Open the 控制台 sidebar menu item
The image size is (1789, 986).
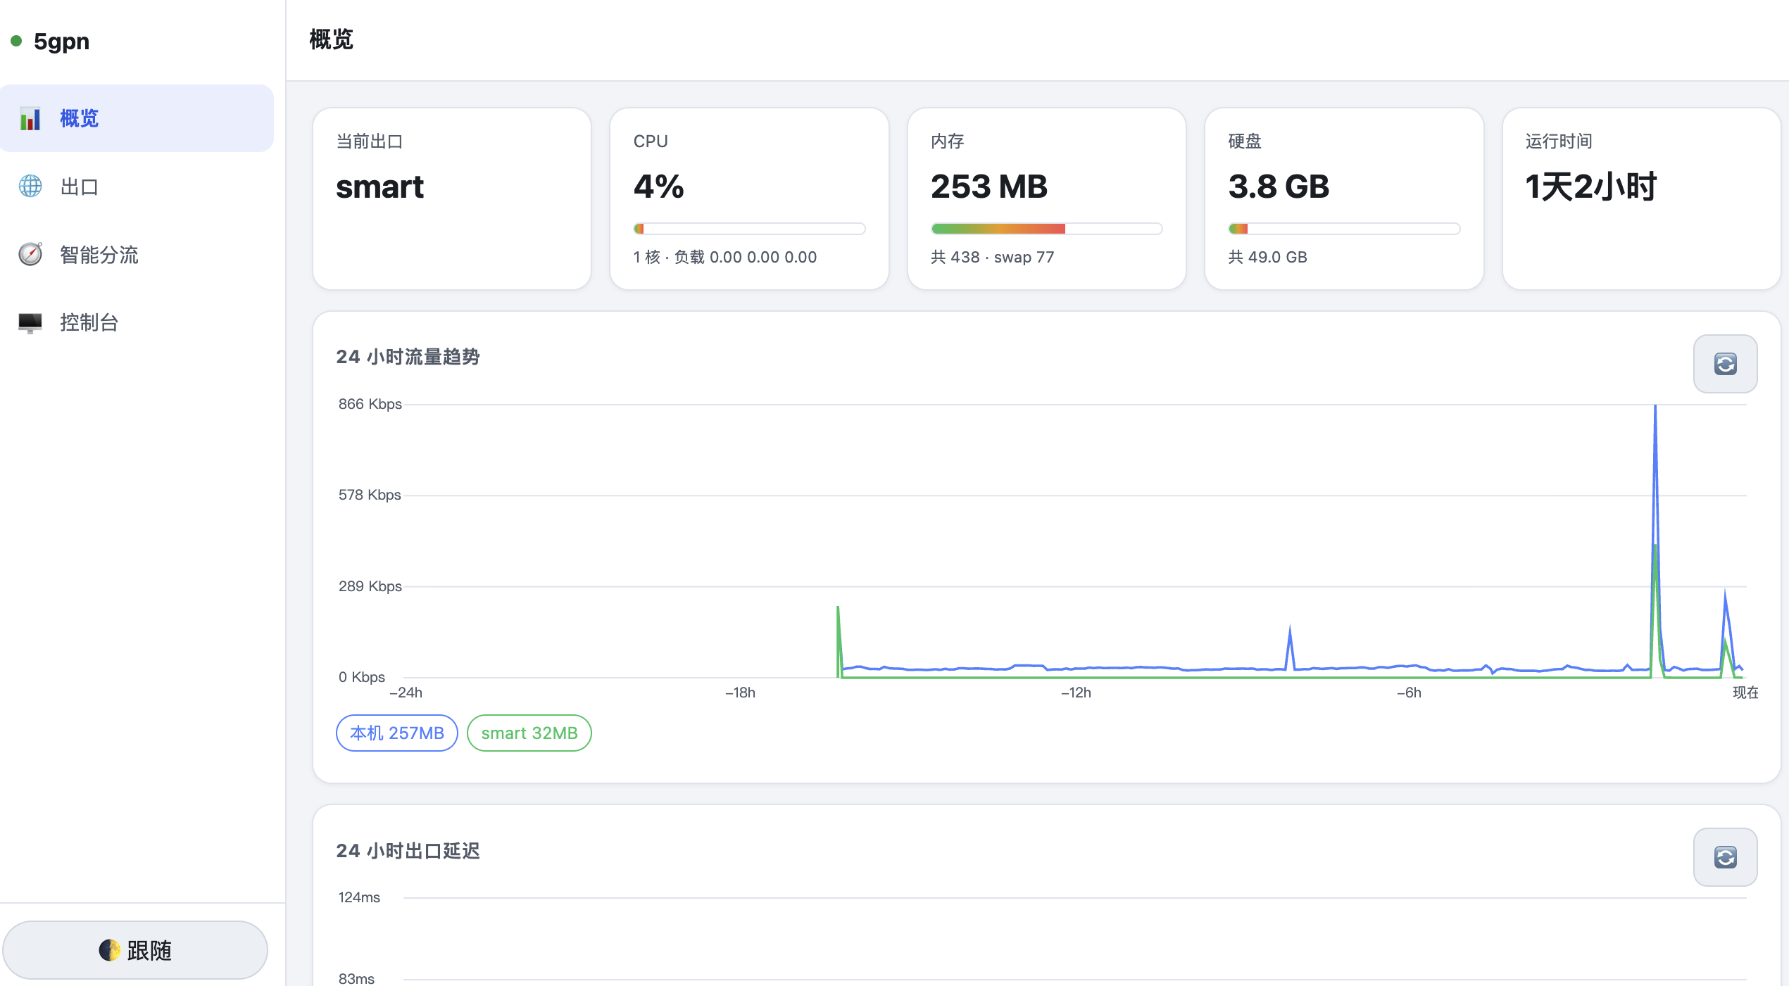[137, 322]
